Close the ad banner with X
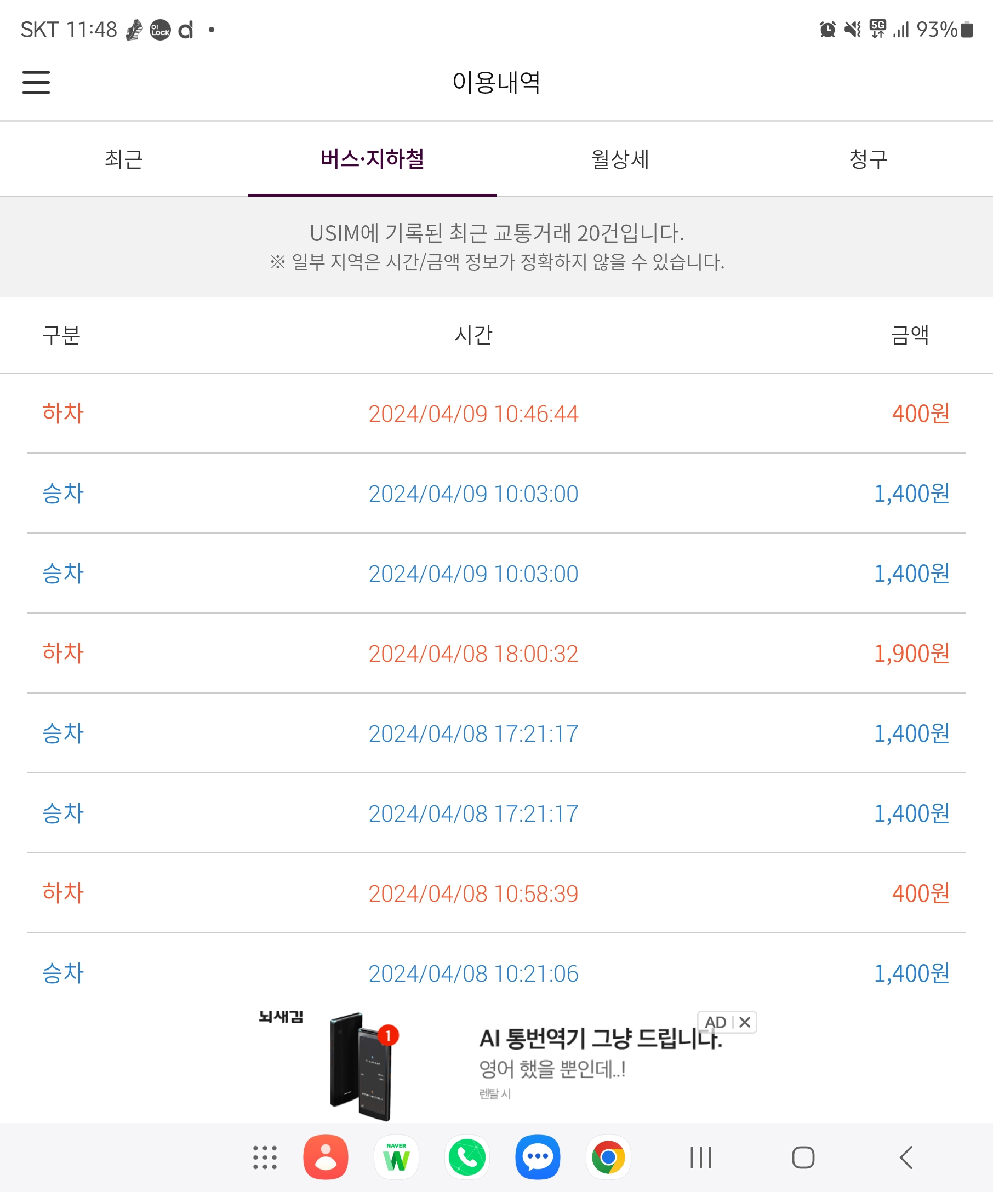The width and height of the screenshot is (993, 1192). [745, 1022]
